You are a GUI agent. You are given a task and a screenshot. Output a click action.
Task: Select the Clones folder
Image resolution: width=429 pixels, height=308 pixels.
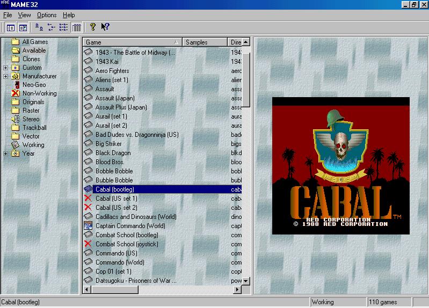[x=31, y=59]
